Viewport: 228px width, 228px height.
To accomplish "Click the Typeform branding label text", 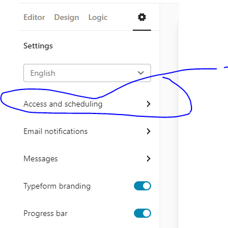I will coord(57,186).
